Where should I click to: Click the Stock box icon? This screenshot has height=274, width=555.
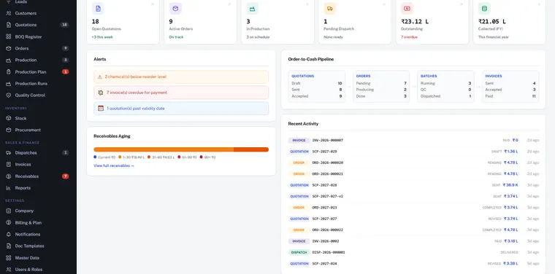click(9, 118)
